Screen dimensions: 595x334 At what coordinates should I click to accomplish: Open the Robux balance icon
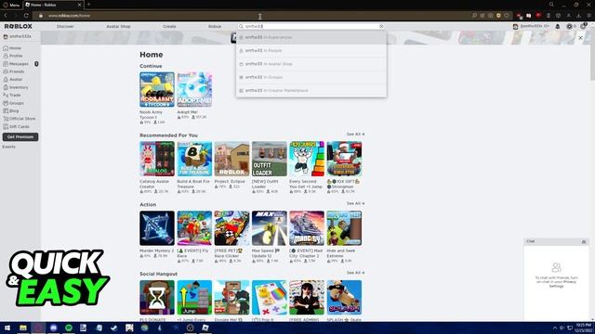569,27
